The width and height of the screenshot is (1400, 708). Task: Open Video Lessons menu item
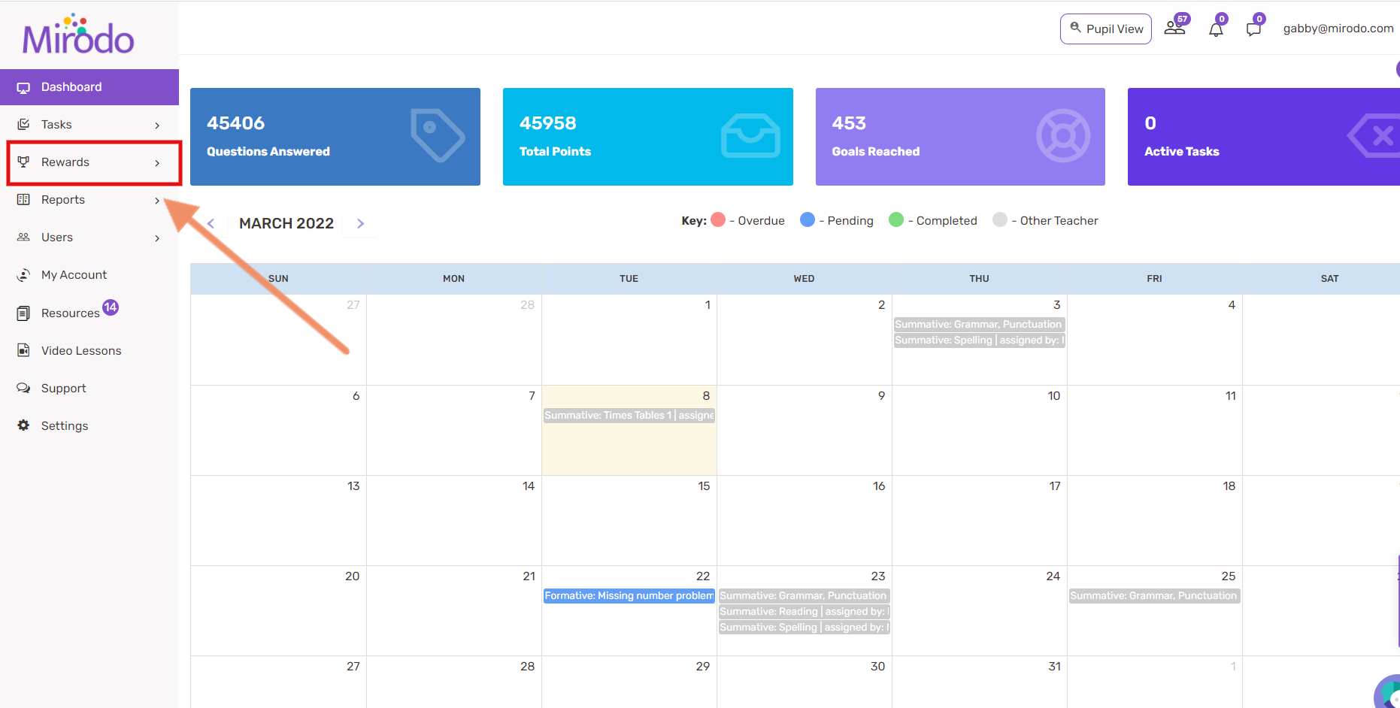81,351
